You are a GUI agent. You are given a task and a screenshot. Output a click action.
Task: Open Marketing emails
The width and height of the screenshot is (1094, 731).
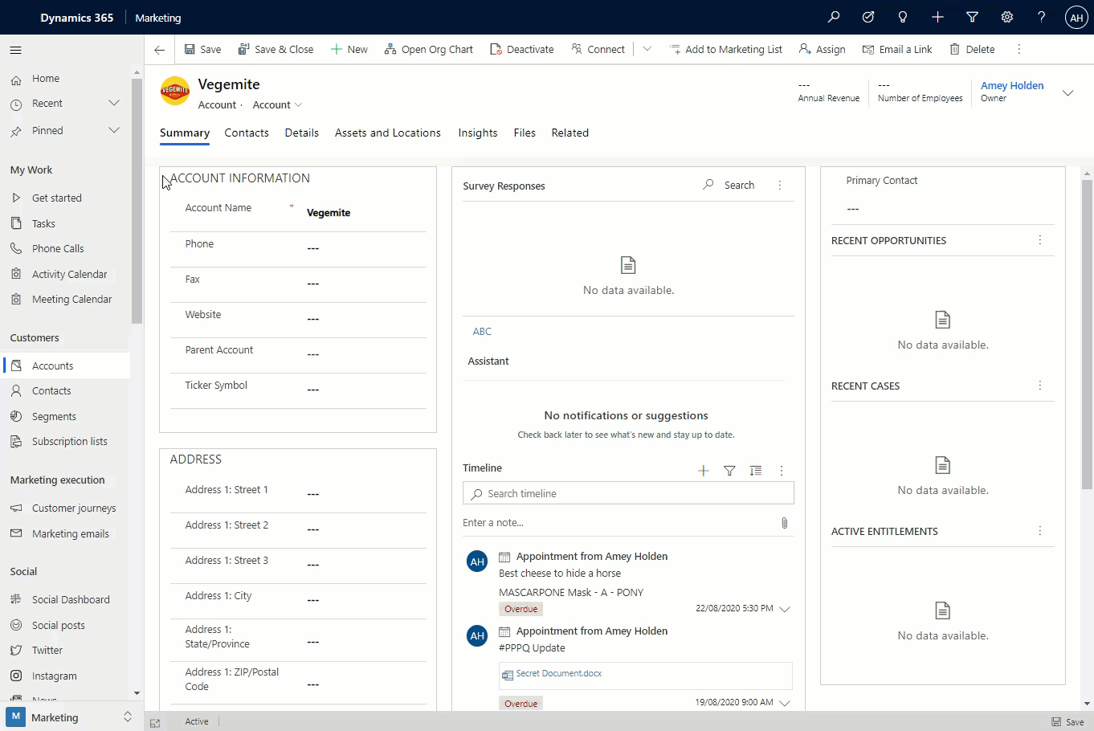tap(71, 533)
